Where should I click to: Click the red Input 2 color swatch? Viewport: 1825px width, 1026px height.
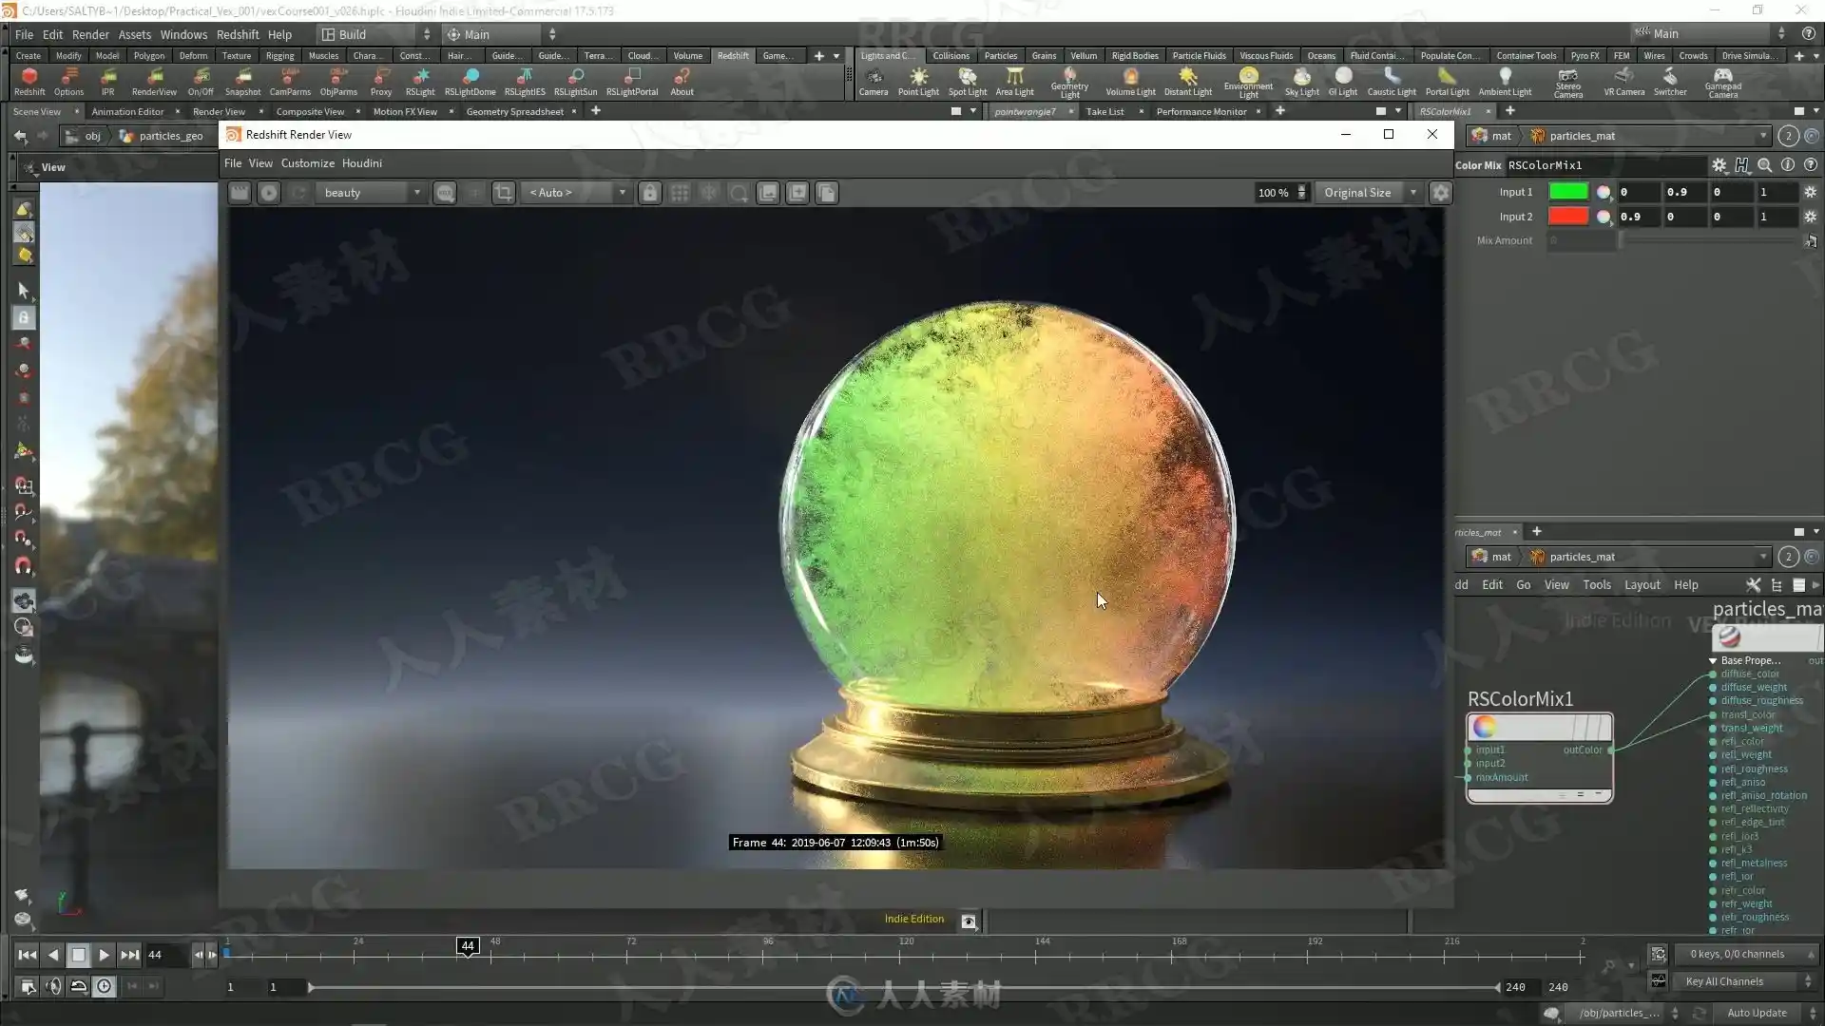tap(1568, 217)
